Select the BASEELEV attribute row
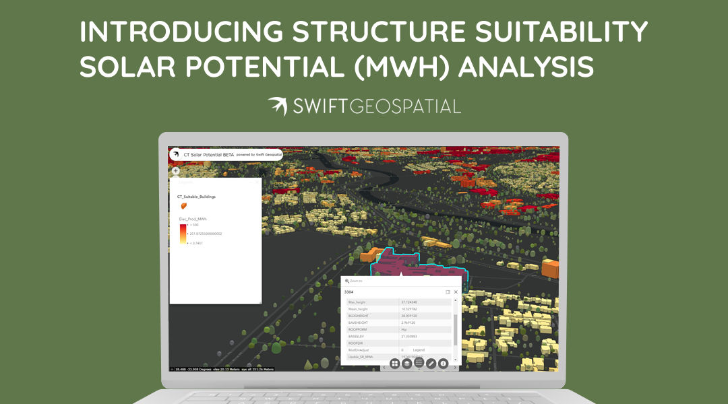Viewport: 728px width, 404px height. pos(399,336)
